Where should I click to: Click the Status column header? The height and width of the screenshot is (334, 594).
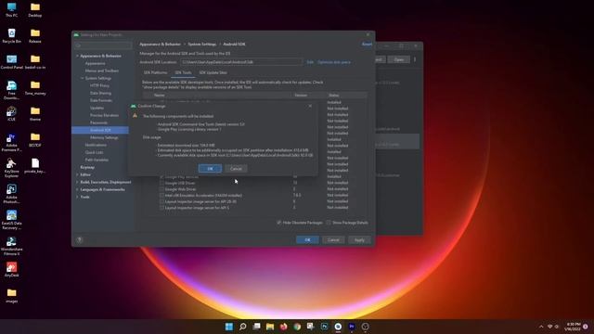pyautogui.click(x=334, y=95)
